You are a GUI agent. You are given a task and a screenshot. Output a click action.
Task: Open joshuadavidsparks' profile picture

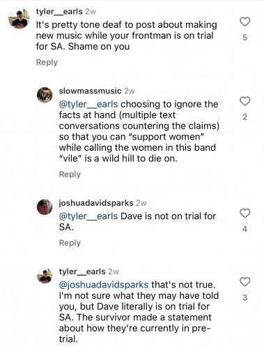45,207
